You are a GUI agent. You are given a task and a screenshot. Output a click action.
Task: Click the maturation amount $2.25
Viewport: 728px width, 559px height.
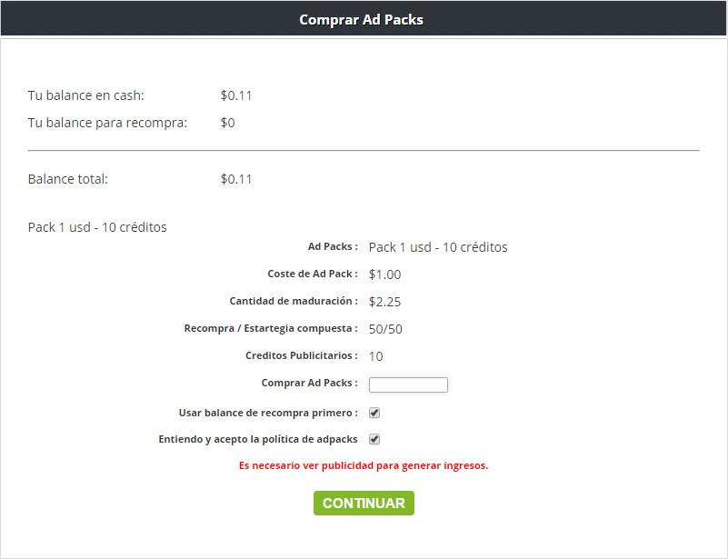point(384,302)
